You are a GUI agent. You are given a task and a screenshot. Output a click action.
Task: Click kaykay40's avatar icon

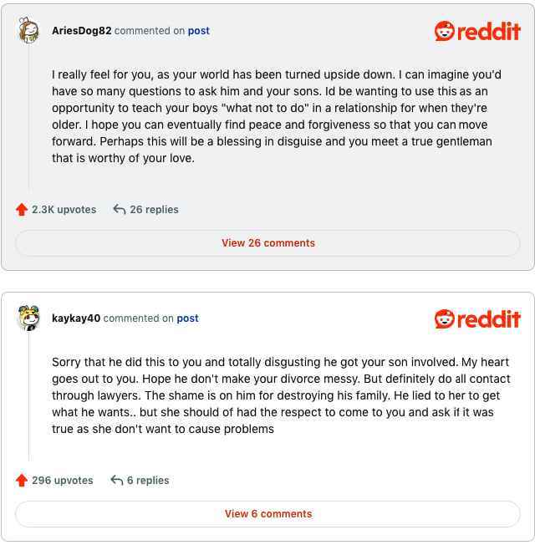(x=28, y=318)
